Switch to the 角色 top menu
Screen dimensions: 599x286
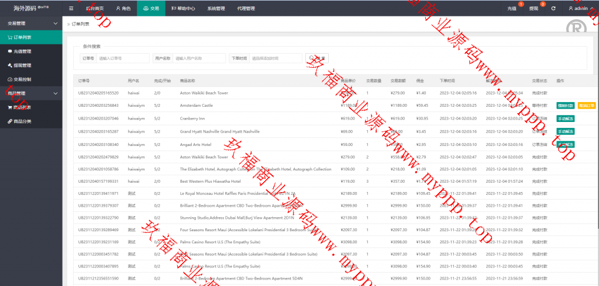pos(123,9)
